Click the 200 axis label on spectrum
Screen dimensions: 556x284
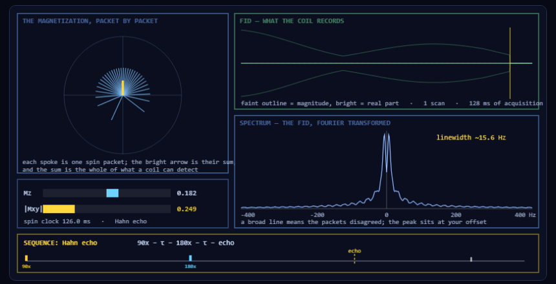coord(456,215)
